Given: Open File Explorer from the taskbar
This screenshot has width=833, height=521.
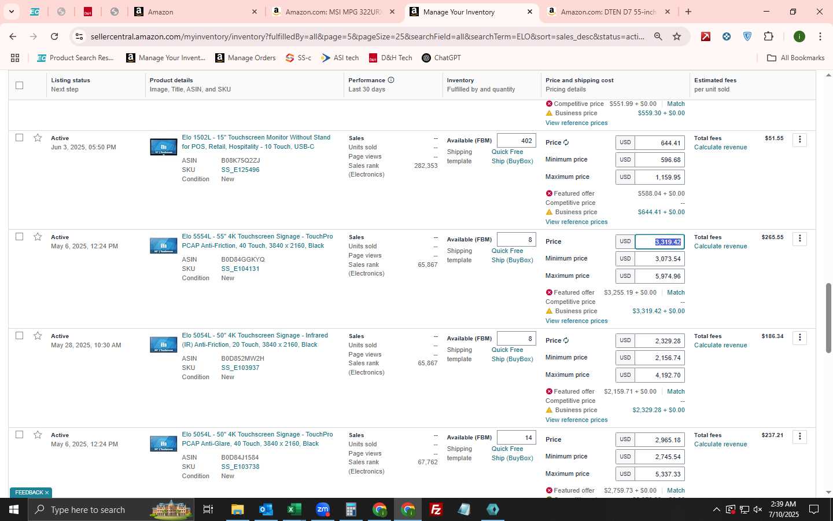Looking at the screenshot, I should pyautogui.click(x=237, y=509).
